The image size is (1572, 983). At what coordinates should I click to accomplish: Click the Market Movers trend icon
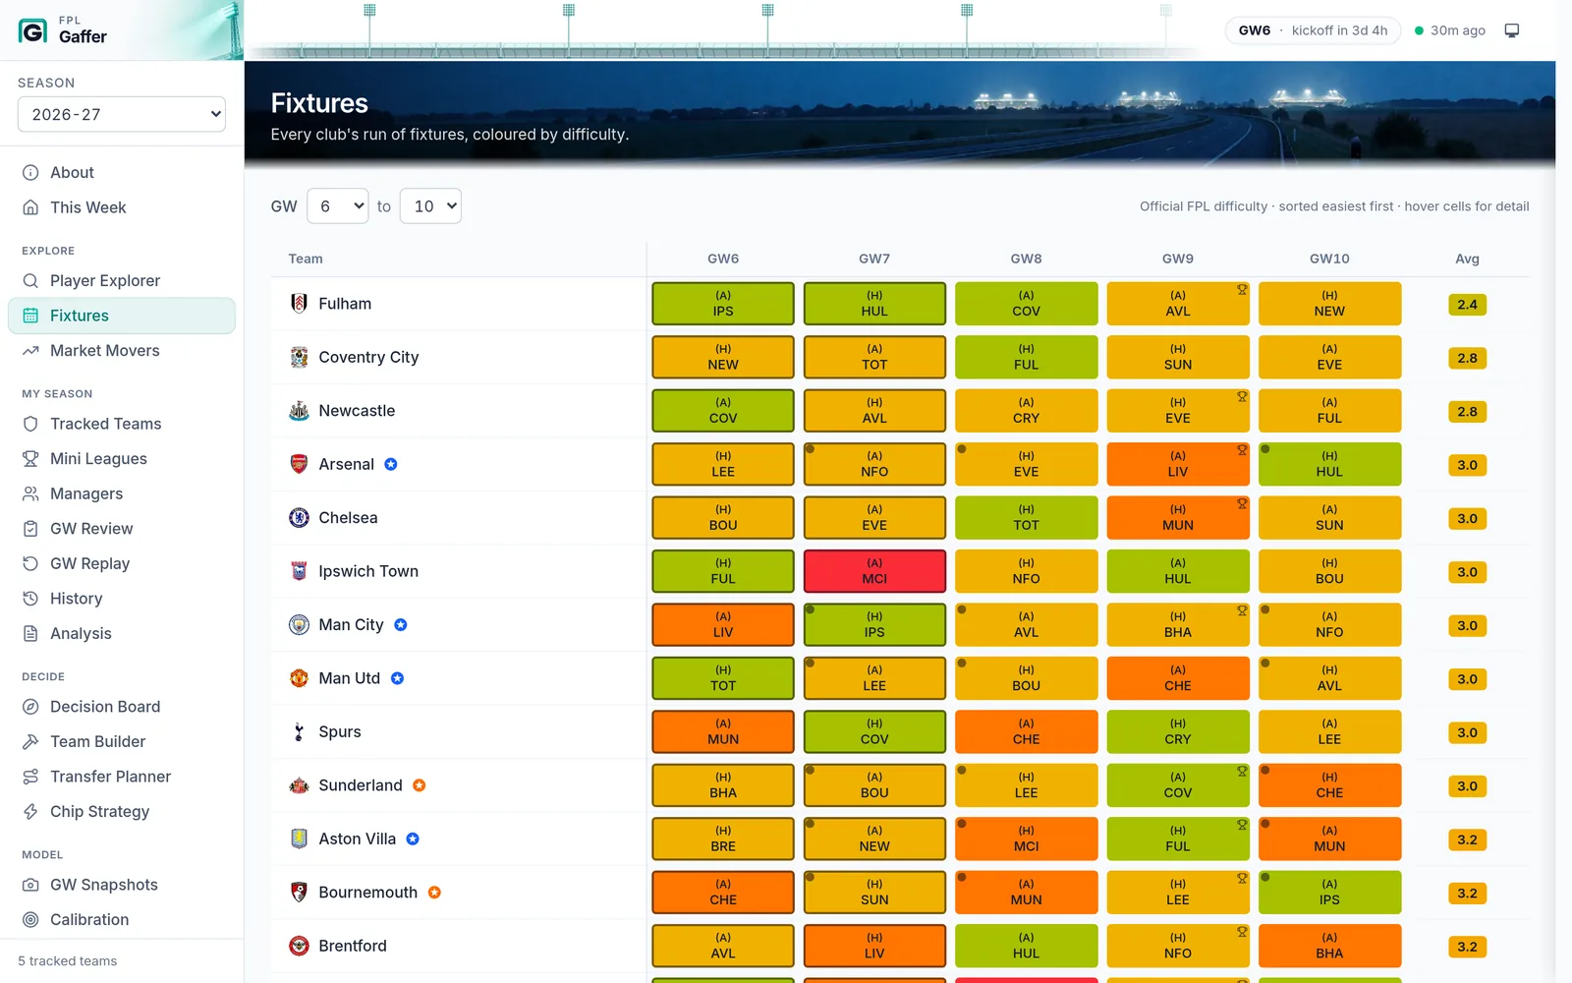[30, 351]
